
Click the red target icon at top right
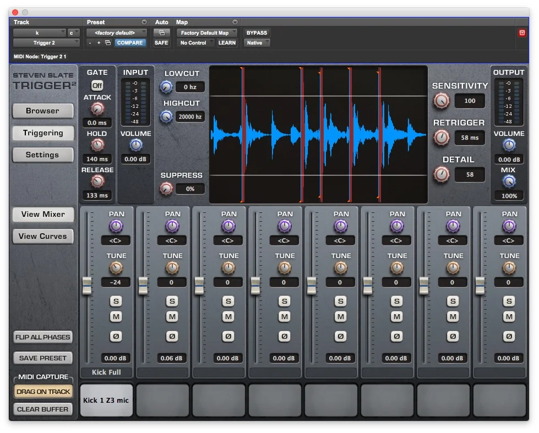[522, 32]
